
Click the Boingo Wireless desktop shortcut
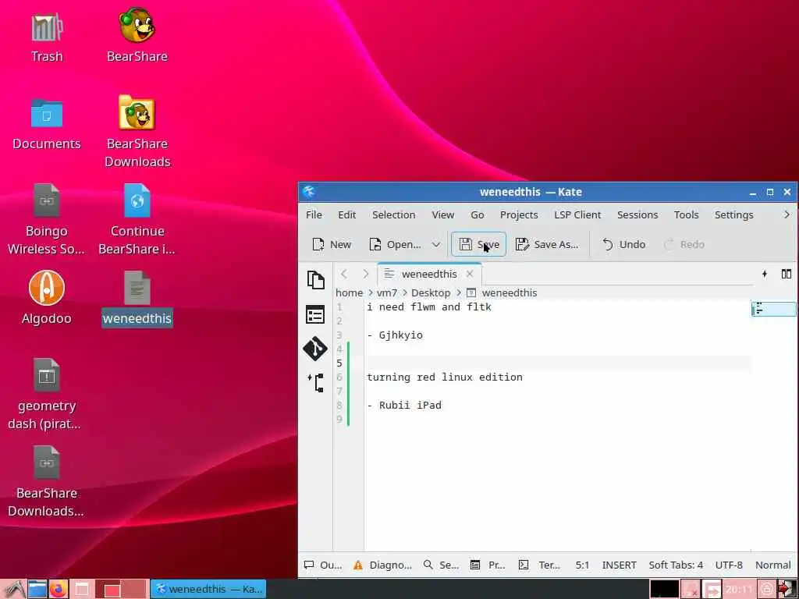tap(46, 219)
